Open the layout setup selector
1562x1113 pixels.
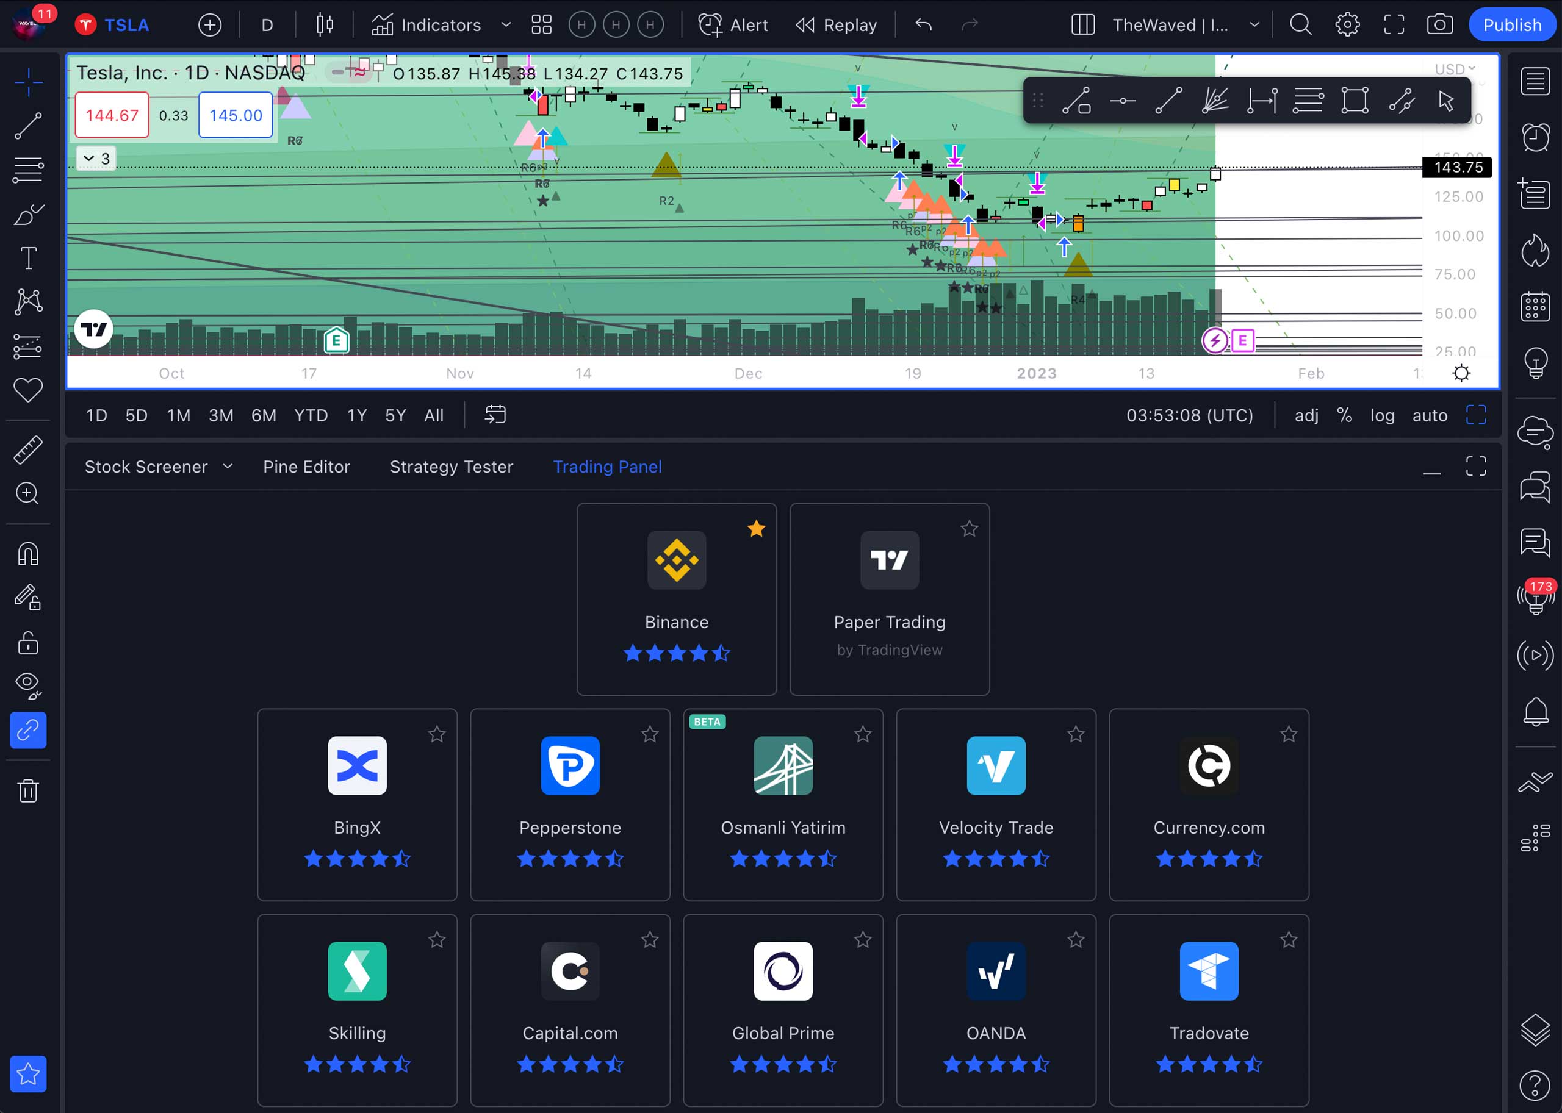(x=1082, y=26)
